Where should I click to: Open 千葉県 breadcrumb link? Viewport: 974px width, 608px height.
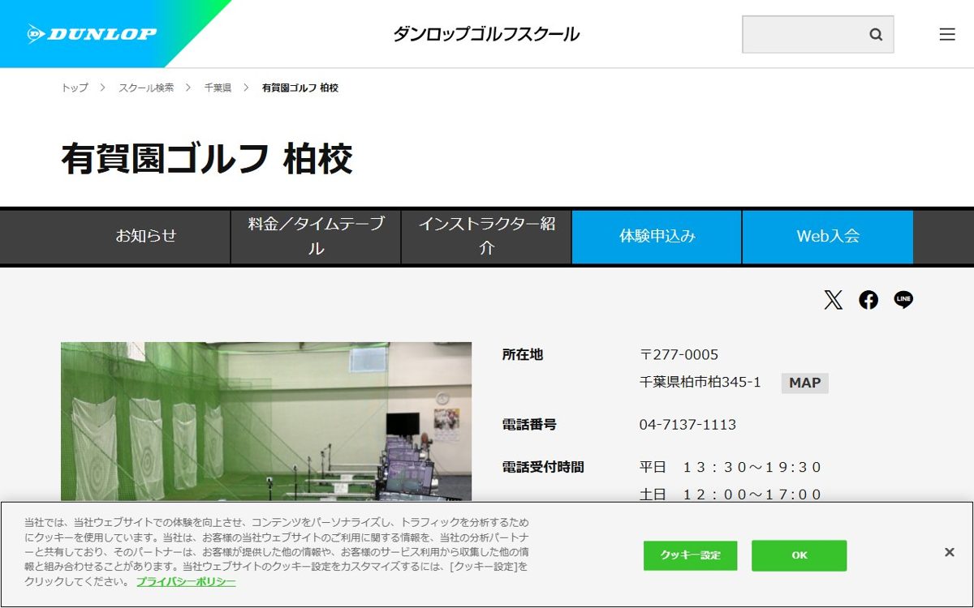(218, 88)
